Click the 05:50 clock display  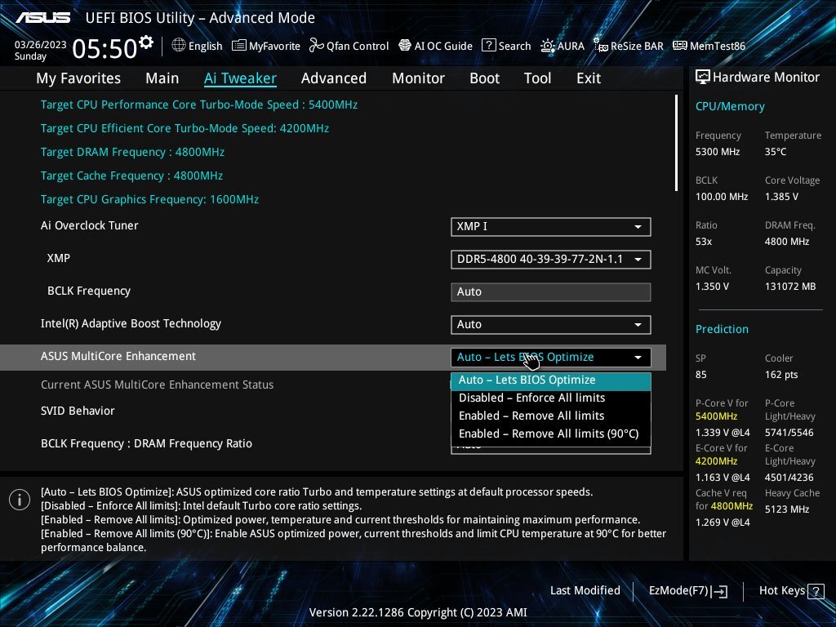(104, 49)
